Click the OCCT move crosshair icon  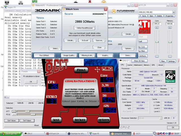click(97, 69)
